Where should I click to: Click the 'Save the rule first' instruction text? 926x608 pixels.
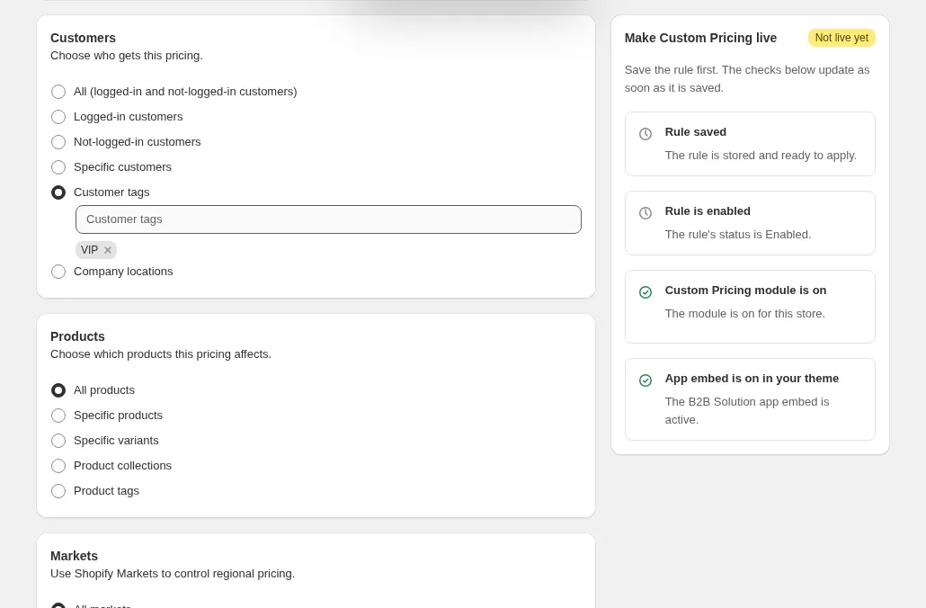click(747, 78)
